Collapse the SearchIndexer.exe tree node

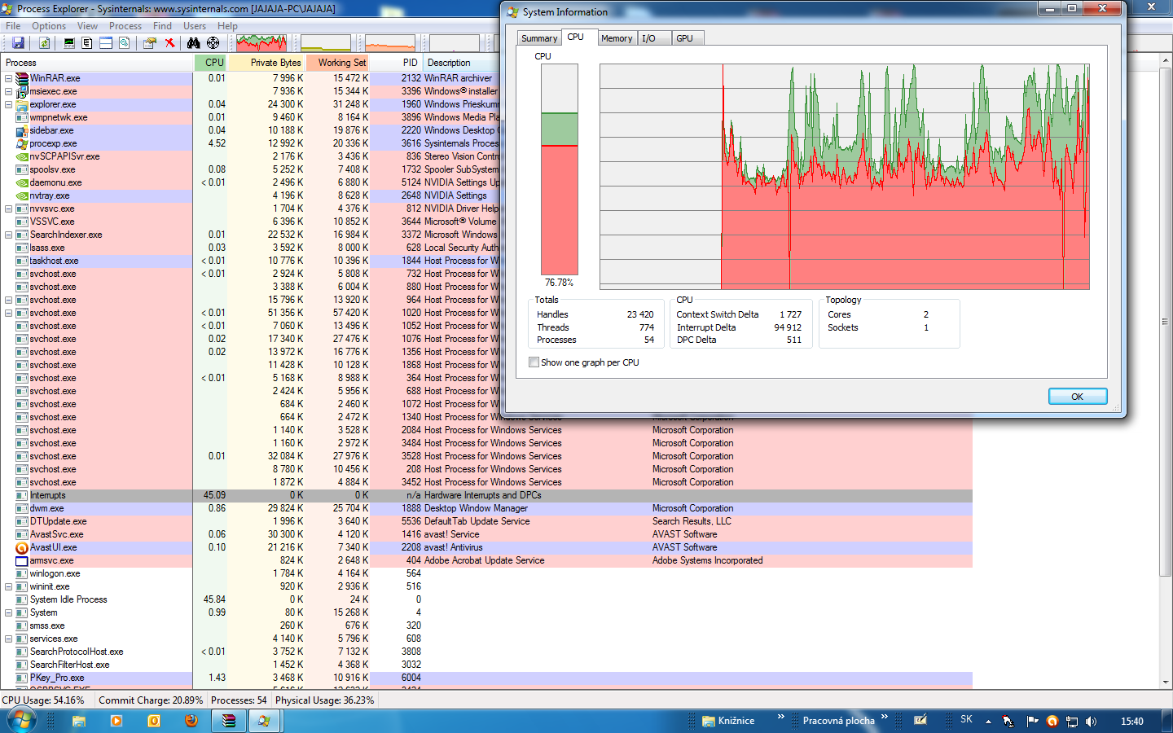pyautogui.click(x=8, y=235)
